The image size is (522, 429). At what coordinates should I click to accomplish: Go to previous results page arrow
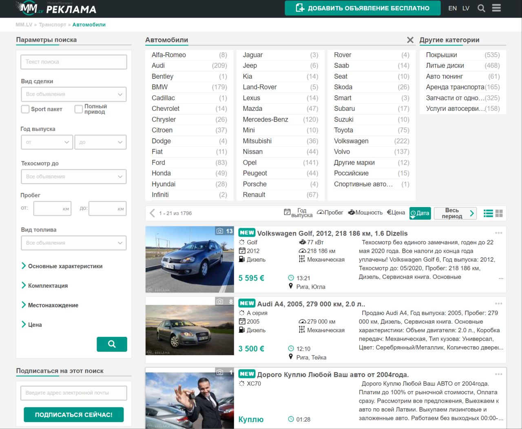click(x=152, y=213)
